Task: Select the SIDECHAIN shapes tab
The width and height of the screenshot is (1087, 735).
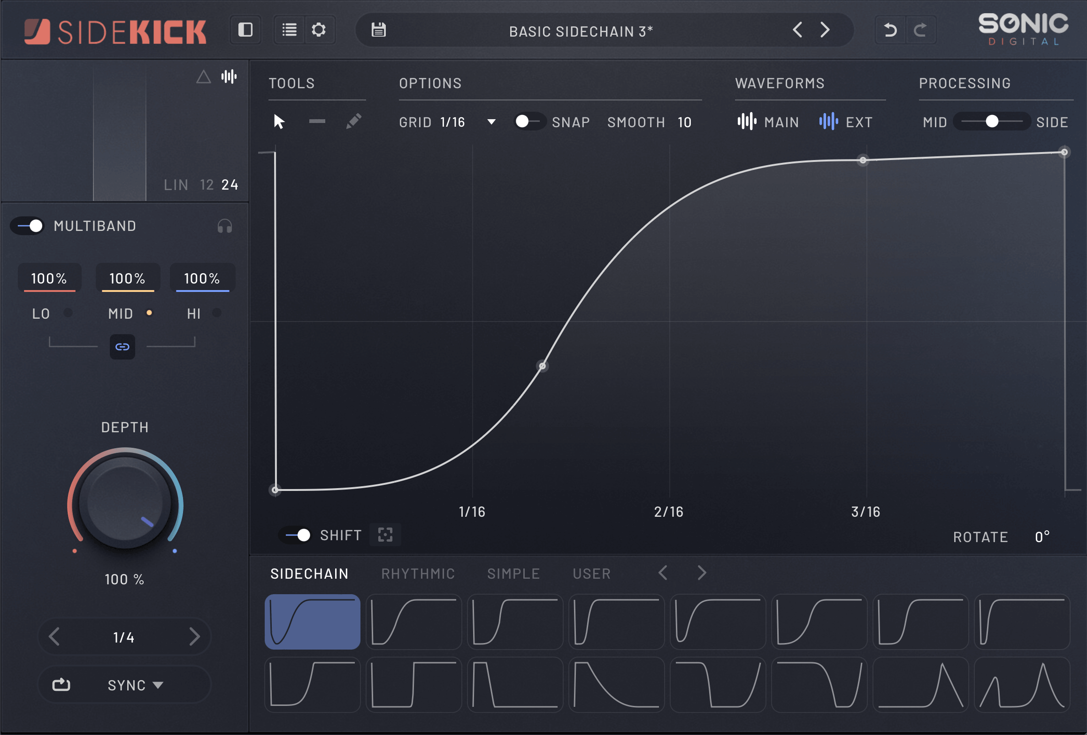Action: (x=309, y=574)
